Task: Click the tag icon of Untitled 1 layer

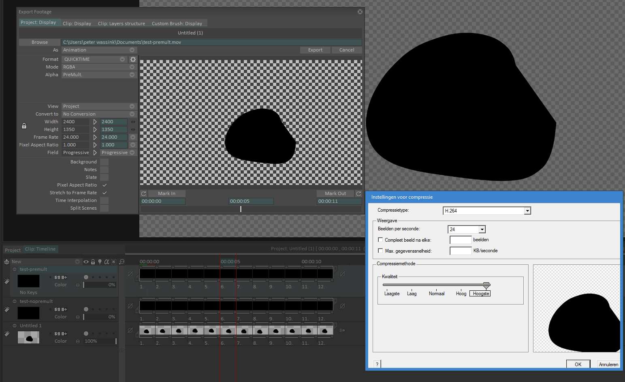Action: click(x=6, y=334)
